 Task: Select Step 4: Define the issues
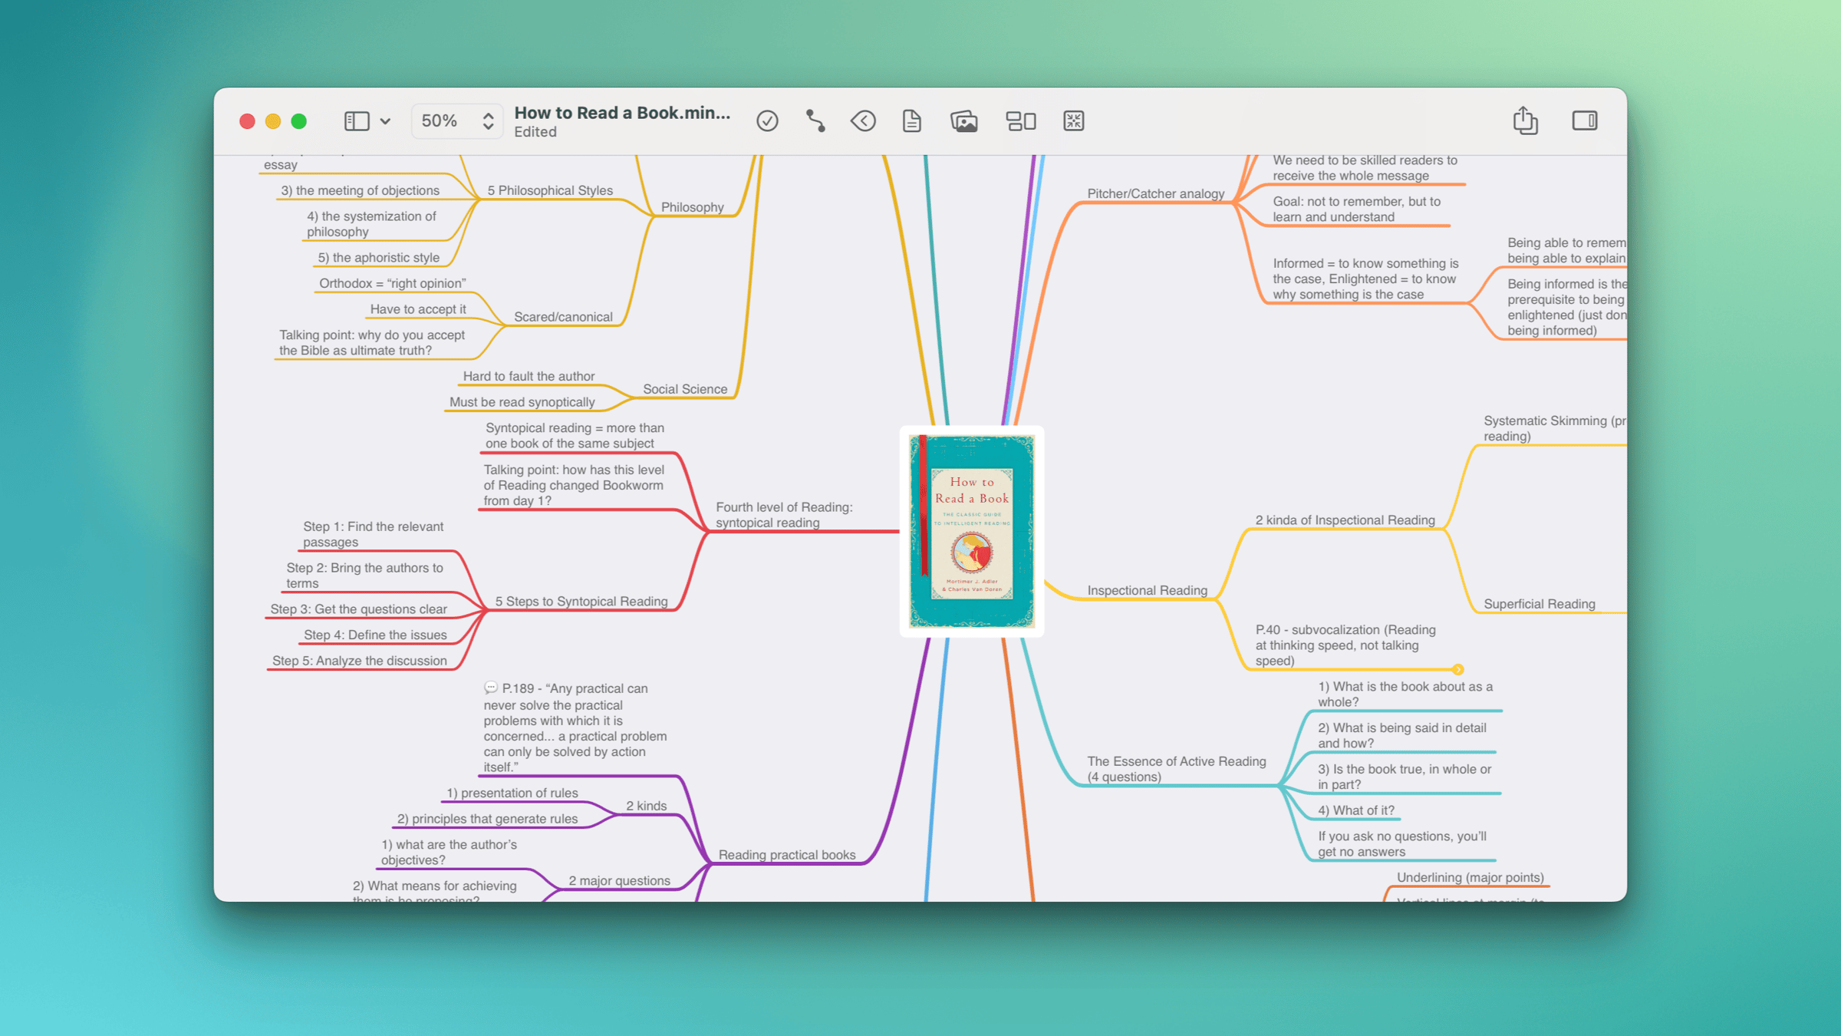point(375,635)
